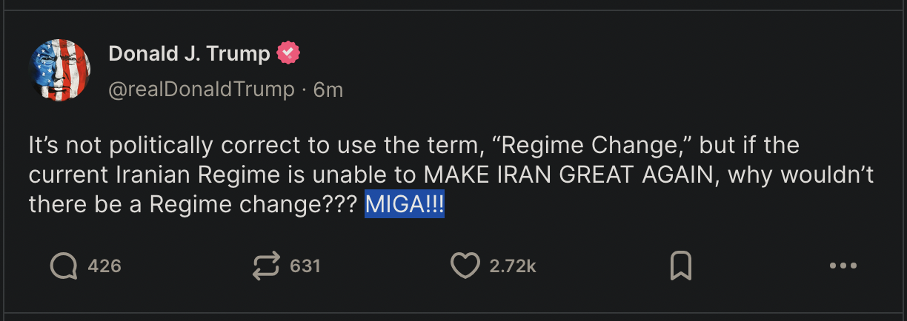Click the Donald J. Trump display name
This screenshot has height=321, width=907.
coord(189,54)
